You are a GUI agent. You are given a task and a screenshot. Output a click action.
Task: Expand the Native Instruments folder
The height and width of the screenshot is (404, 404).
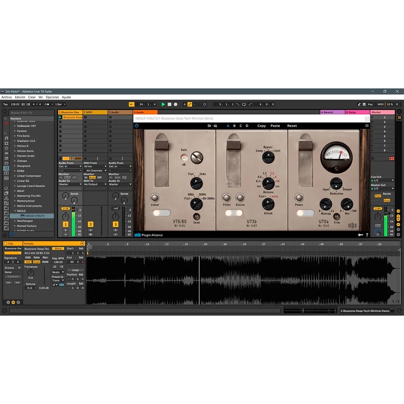click(15, 206)
